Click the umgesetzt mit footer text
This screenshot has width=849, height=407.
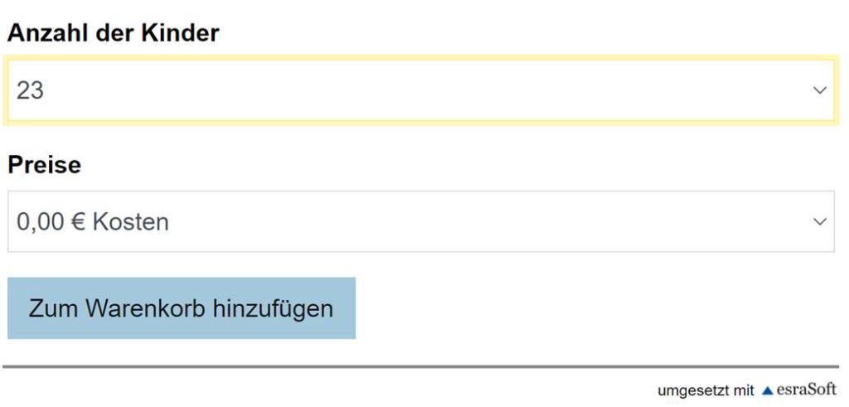[x=706, y=390]
